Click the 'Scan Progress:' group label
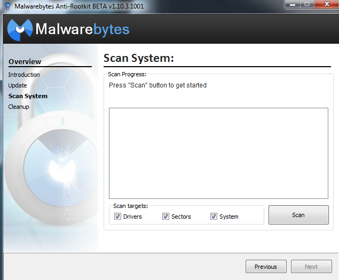 tap(127, 74)
